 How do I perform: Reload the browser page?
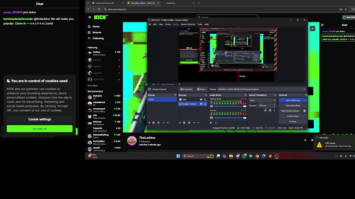click(99, 9)
